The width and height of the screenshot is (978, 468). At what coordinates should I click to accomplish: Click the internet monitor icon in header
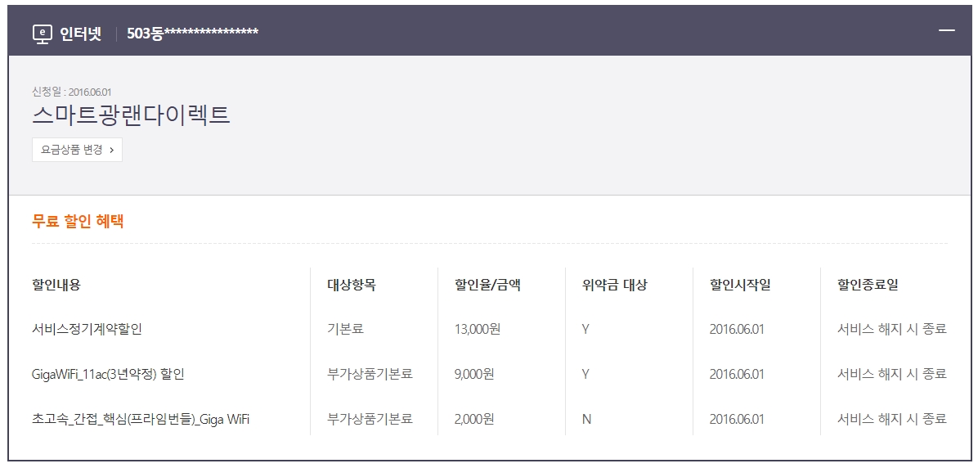[x=42, y=33]
